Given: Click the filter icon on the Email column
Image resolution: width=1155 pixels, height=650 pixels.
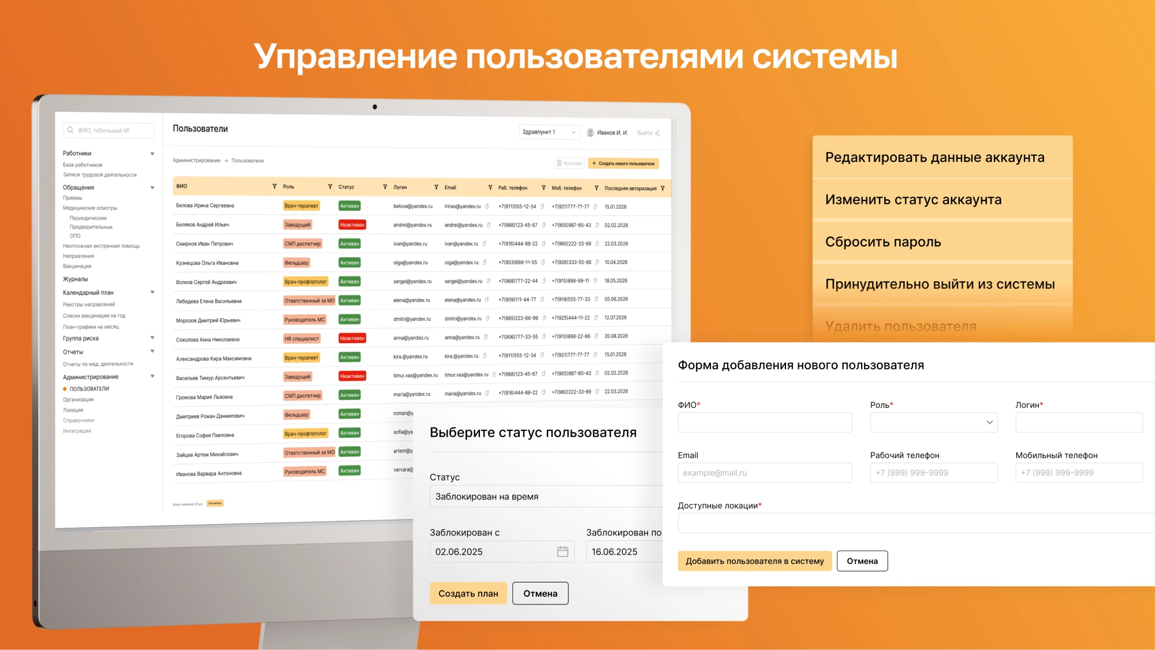Looking at the screenshot, I should [490, 187].
